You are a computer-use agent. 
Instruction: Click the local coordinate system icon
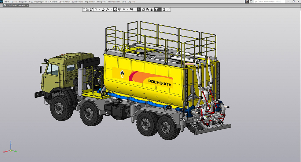(x=87, y=9)
